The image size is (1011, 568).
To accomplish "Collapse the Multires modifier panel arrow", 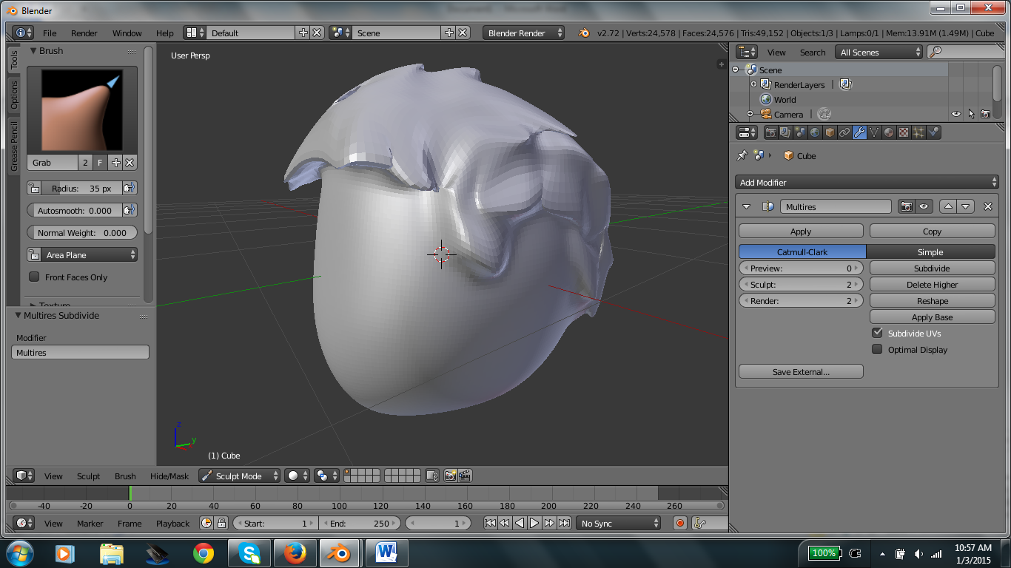I will (747, 207).
